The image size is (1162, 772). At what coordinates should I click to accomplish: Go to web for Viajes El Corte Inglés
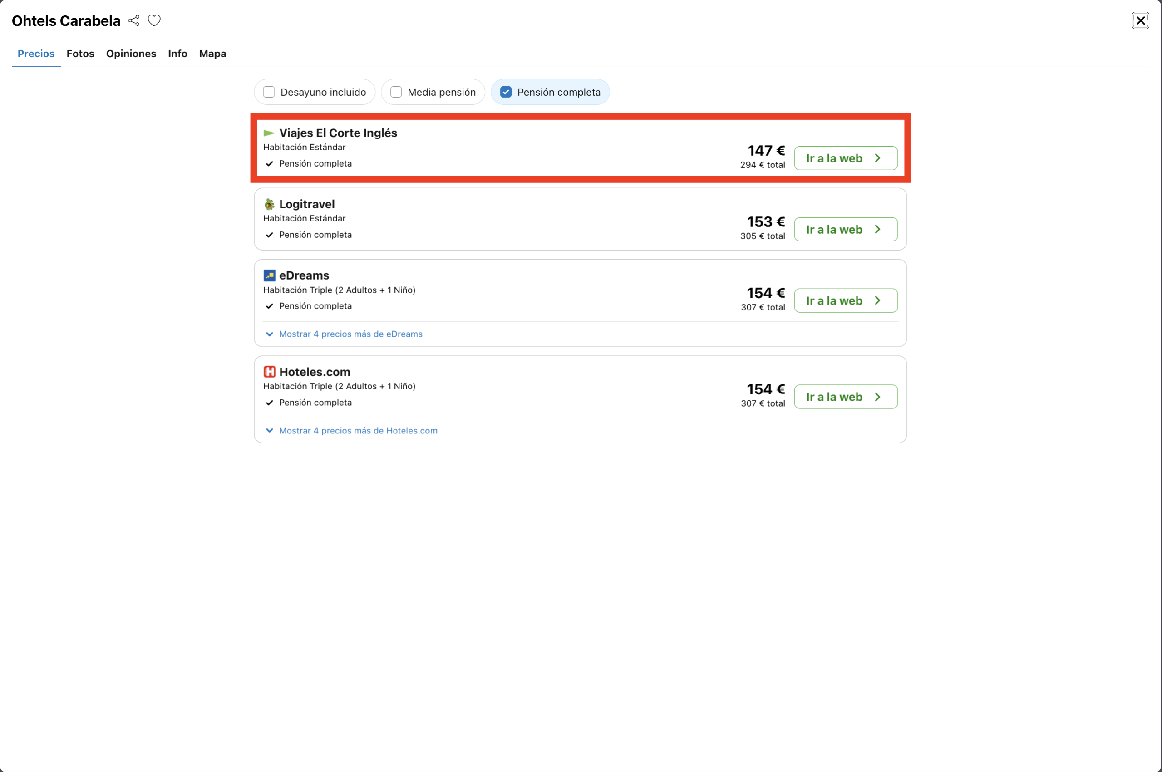tap(846, 158)
